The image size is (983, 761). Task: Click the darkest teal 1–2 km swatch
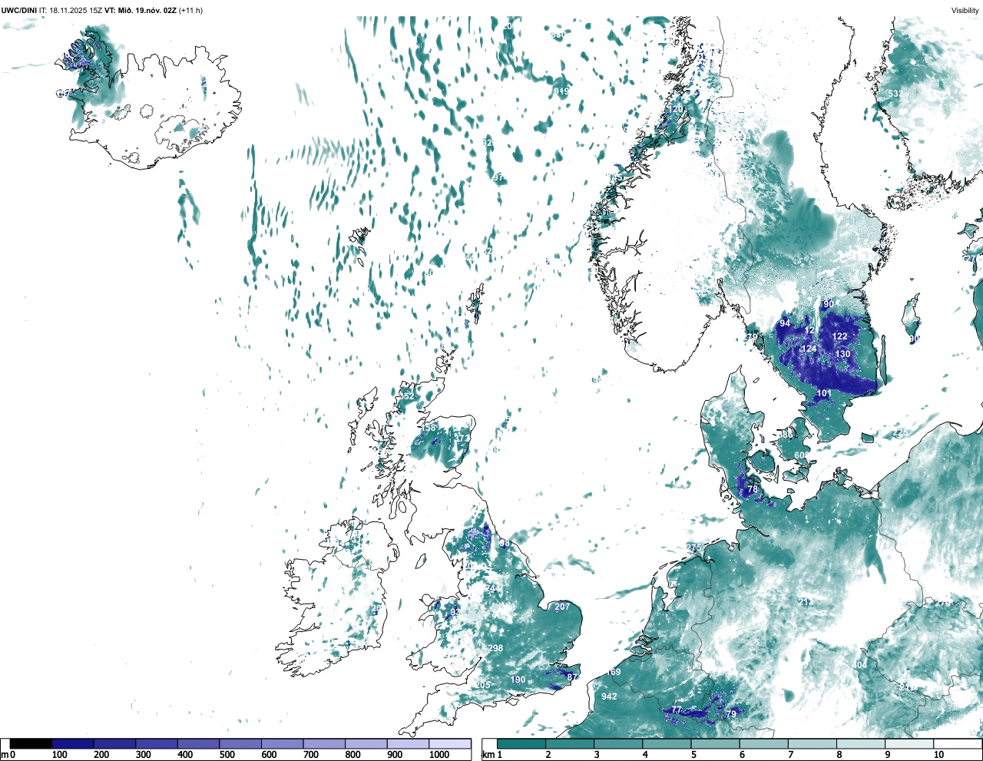(x=521, y=743)
